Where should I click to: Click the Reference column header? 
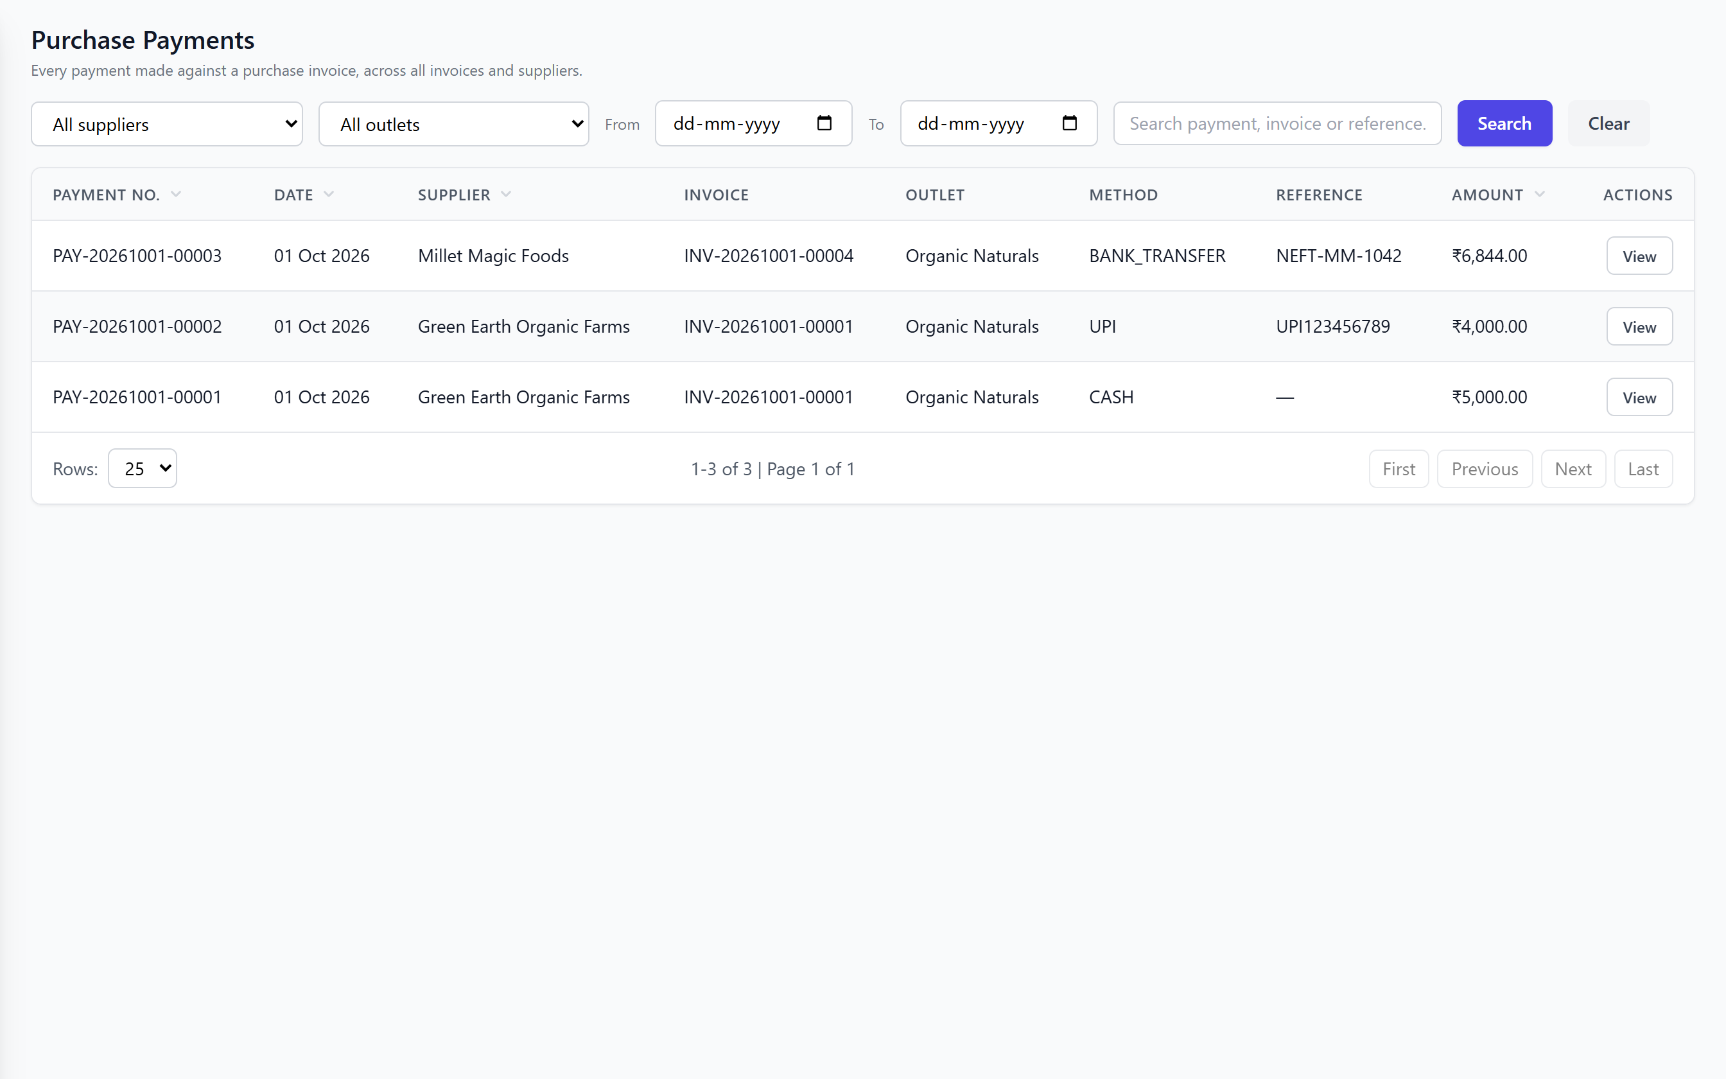point(1320,195)
